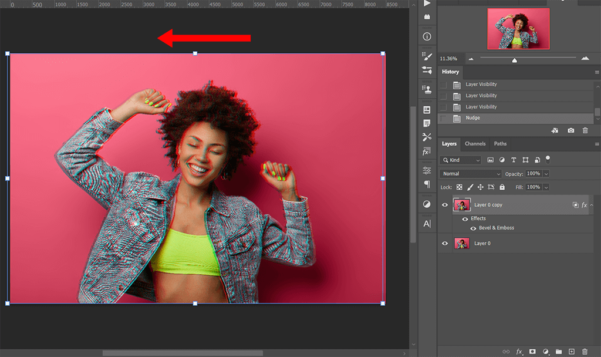This screenshot has height=357, width=601.
Task: Toggle Lock transparent pixels
Action: coord(460,187)
